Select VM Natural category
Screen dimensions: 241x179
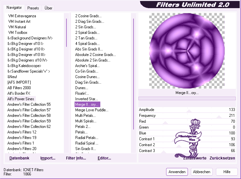click(x=17, y=27)
